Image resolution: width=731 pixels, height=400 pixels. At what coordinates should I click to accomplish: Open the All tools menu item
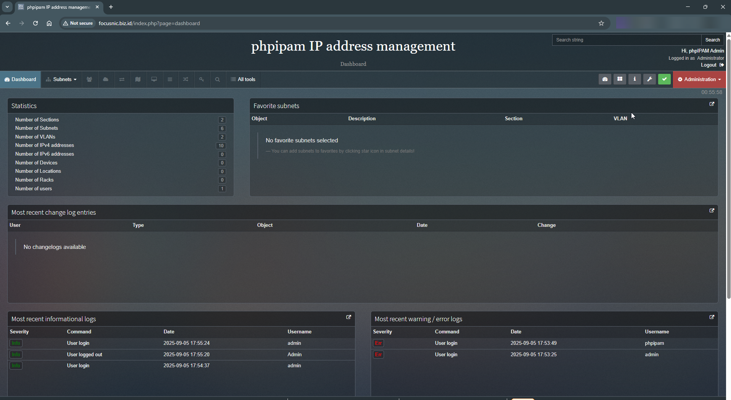tap(243, 80)
